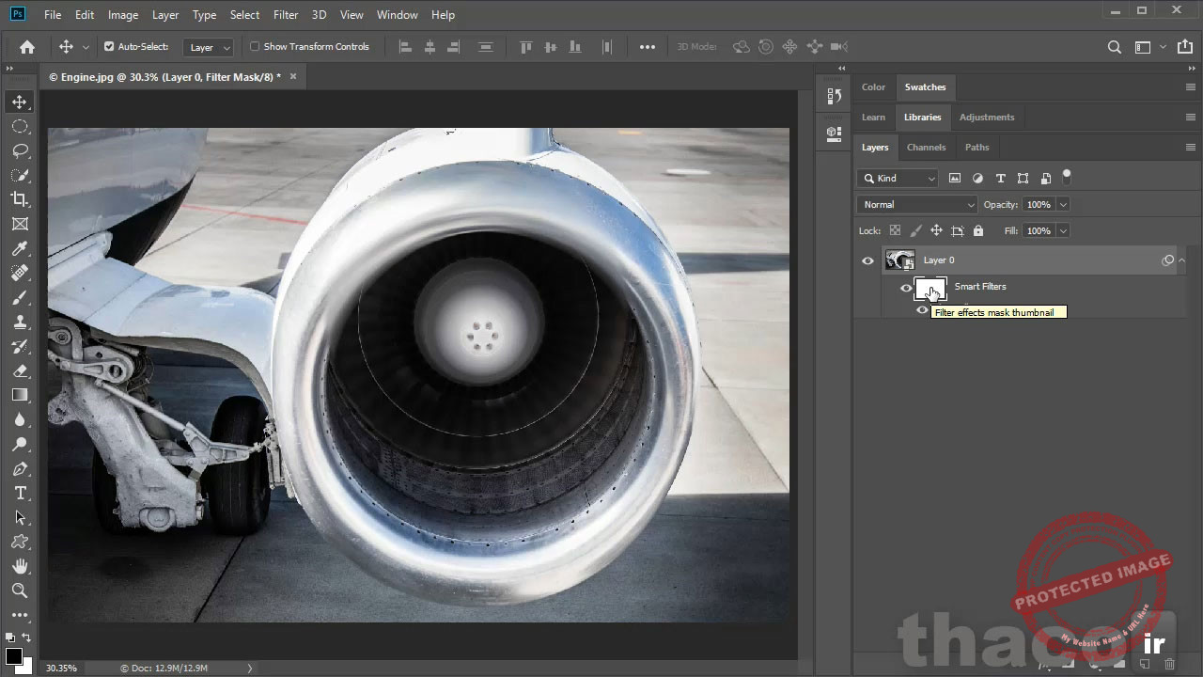1203x677 pixels.
Task: Select the Eraser tool
Action: (20, 370)
